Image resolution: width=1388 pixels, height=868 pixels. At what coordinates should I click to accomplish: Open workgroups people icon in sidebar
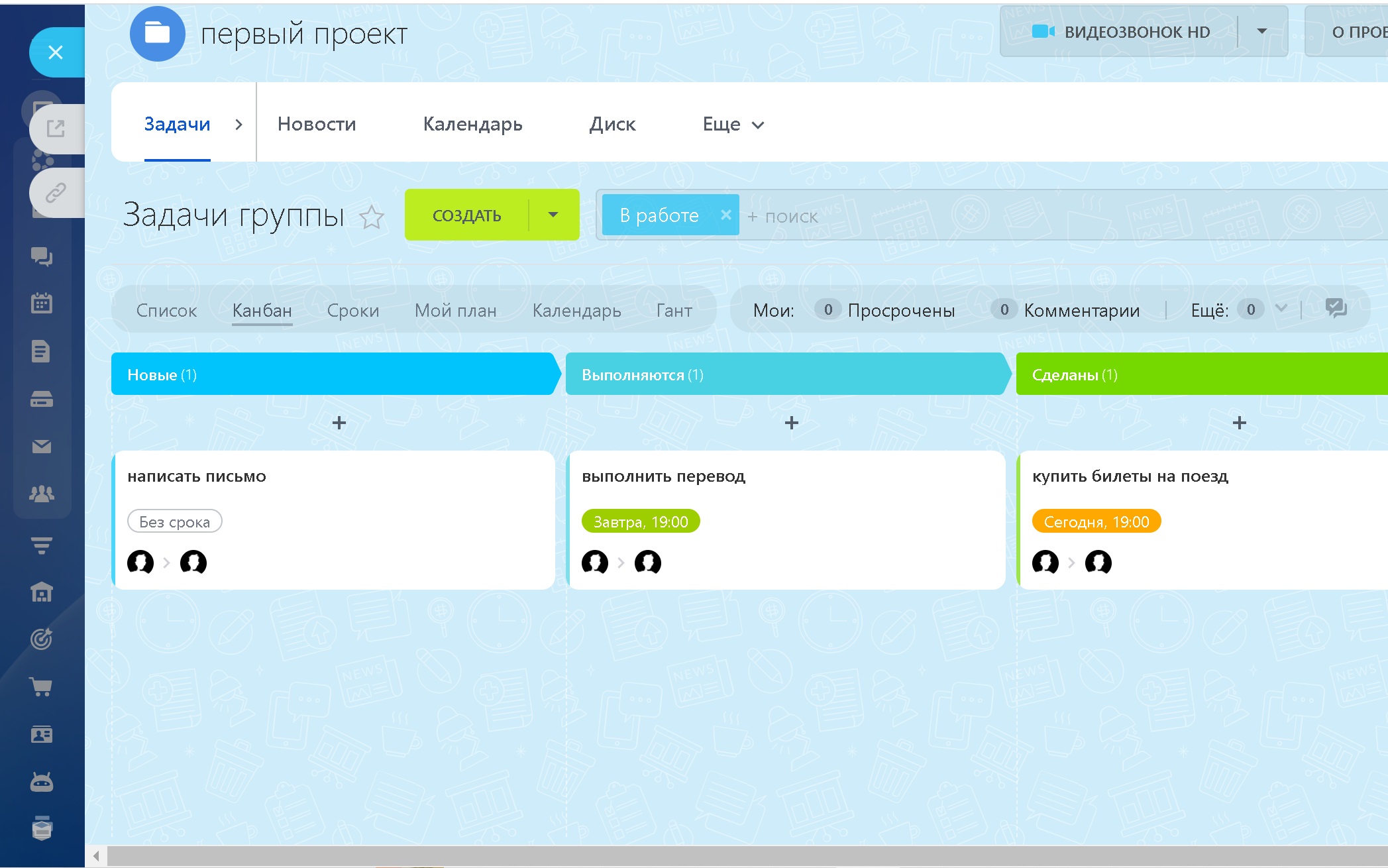42,494
